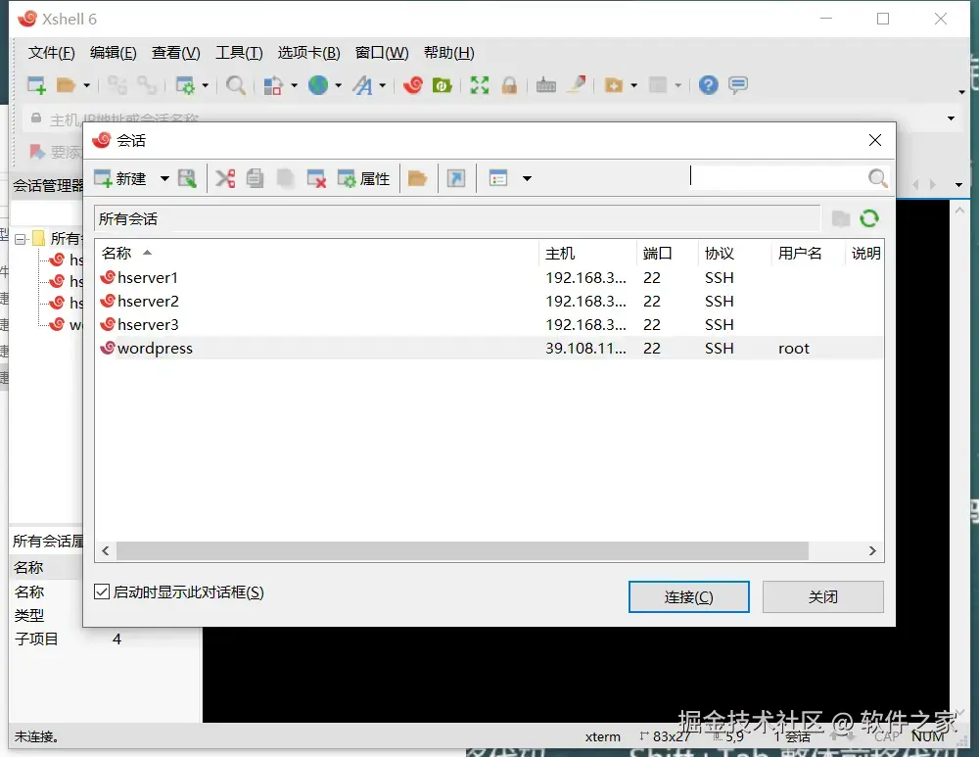Open dropdown arrow beside main toolbar open folder

(x=87, y=85)
